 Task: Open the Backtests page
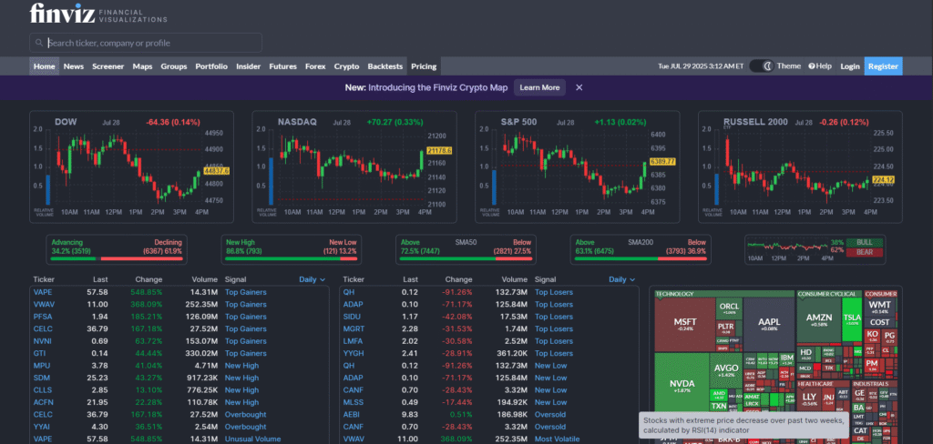click(x=385, y=66)
